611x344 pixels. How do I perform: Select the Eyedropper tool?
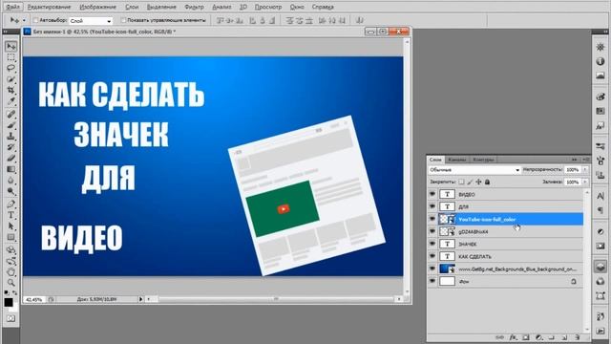point(11,102)
